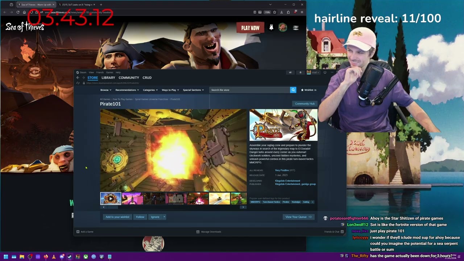This screenshot has height=261, width=464.
Task: Open Windows Start menu
Action: click(6, 257)
